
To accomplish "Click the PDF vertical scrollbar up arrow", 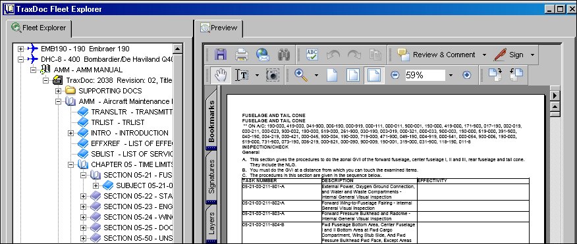I will 555,107.
